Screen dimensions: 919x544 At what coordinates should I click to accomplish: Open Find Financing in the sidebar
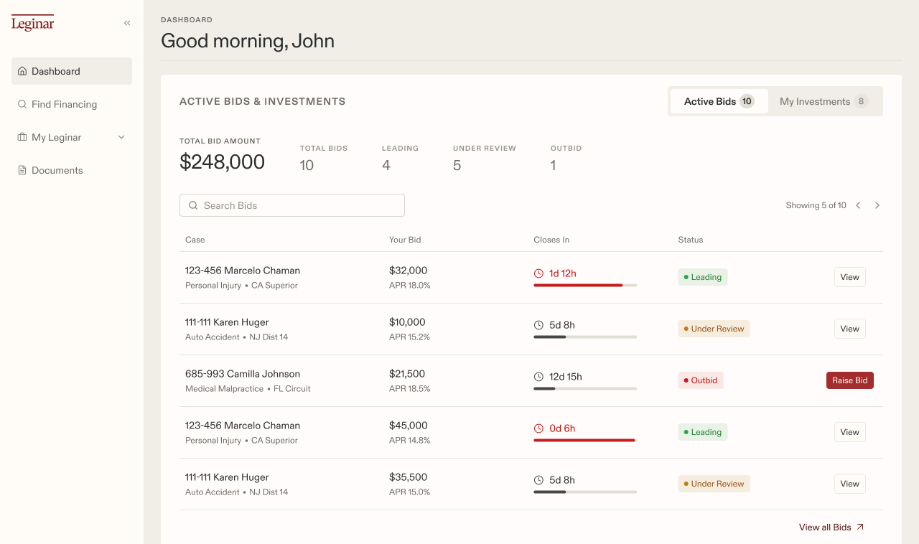(72, 104)
